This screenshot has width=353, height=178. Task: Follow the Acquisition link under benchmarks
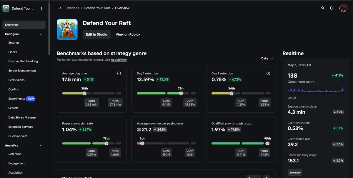119,60
